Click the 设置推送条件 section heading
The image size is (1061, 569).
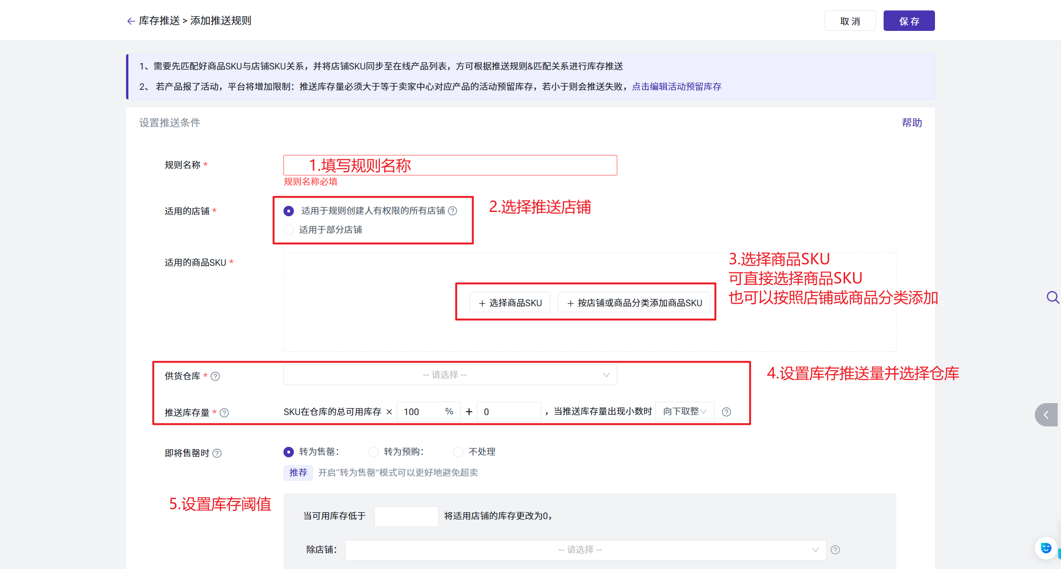(170, 123)
